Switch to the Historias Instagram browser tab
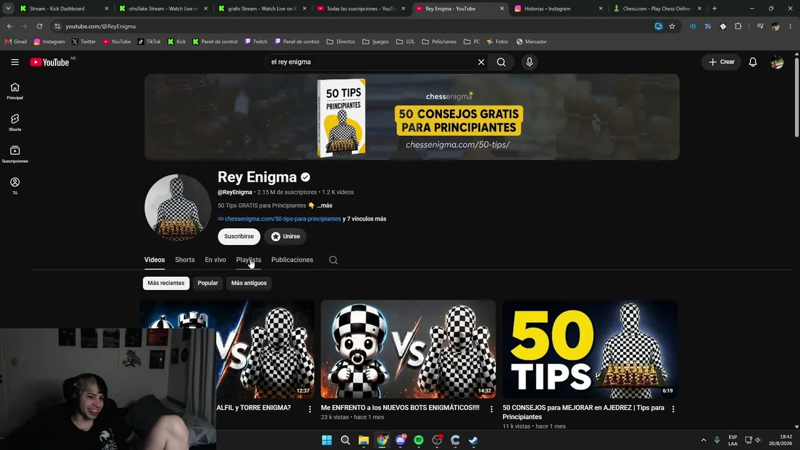Screen dimensions: 800x450 (x=558, y=9)
